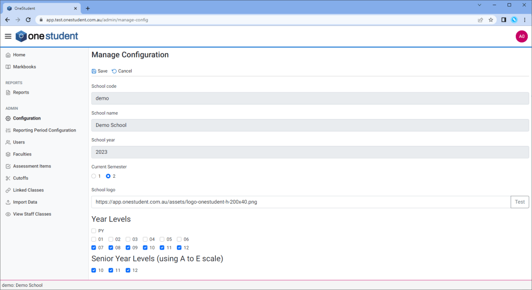This screenshot has width=532, height=290.
Task: Open Chrome three-dot options menu
Action: (x=524, y=20)
